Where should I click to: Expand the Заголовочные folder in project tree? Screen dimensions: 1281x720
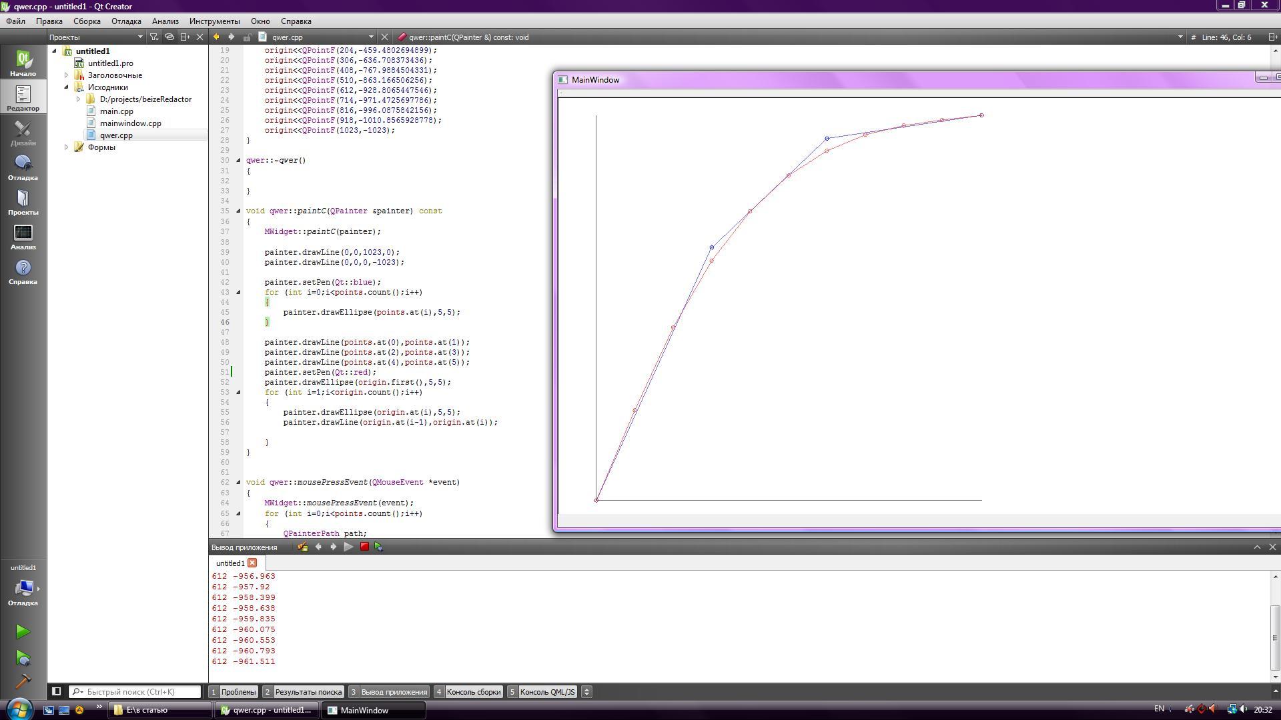[66, 75]
